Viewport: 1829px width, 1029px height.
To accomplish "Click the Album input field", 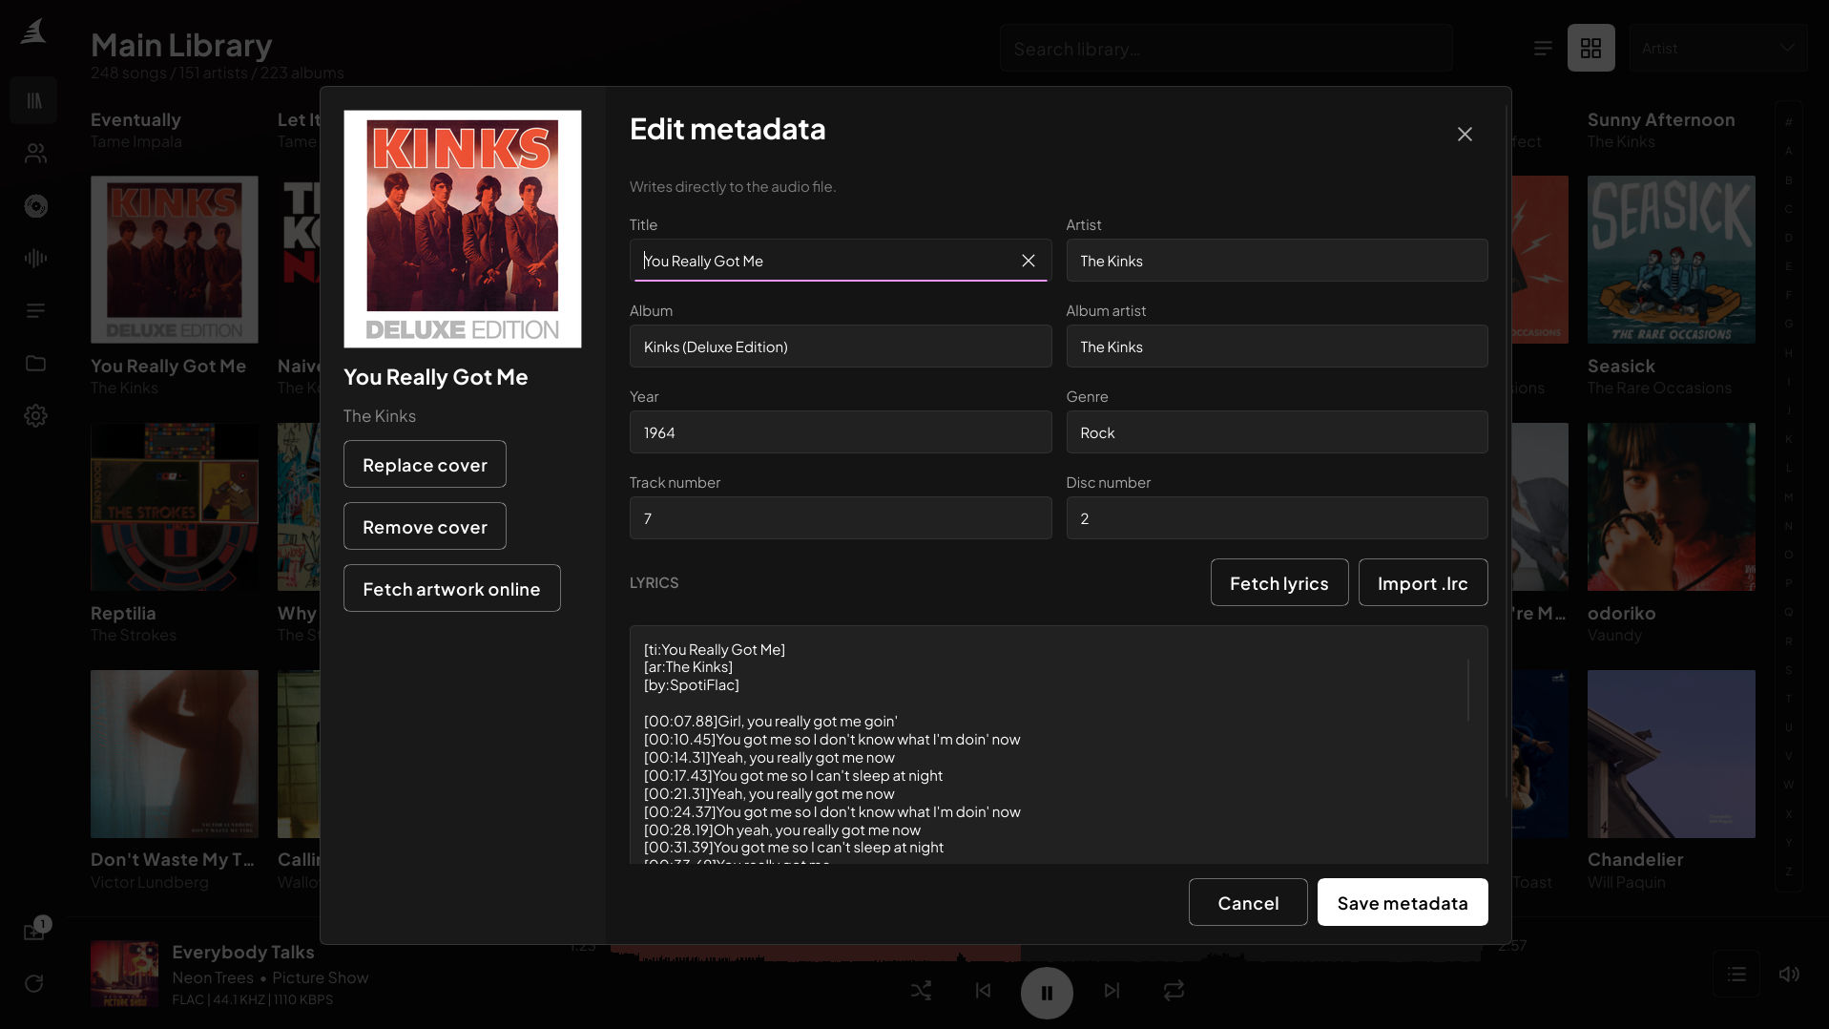I will click(840, 346).
